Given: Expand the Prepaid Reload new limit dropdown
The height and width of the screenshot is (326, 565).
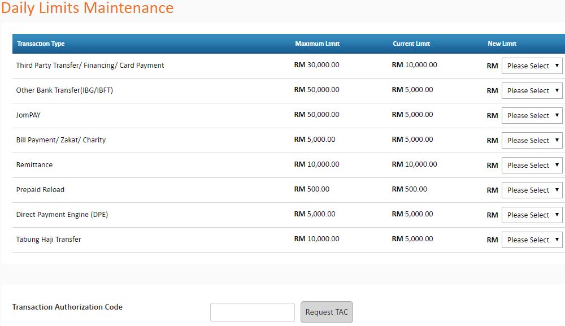Looking at the screenshot, I should click(x=532, y=190).
